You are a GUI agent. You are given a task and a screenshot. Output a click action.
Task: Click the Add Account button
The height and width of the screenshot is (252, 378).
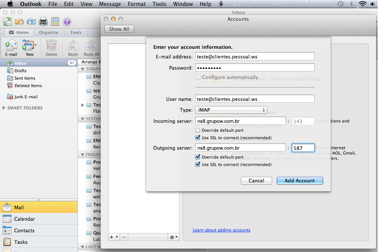[x=300, y=181]
